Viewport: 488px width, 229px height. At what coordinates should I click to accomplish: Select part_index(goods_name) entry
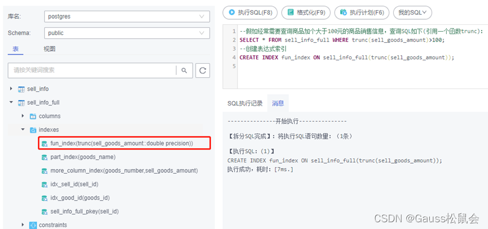tap(83, 157)
